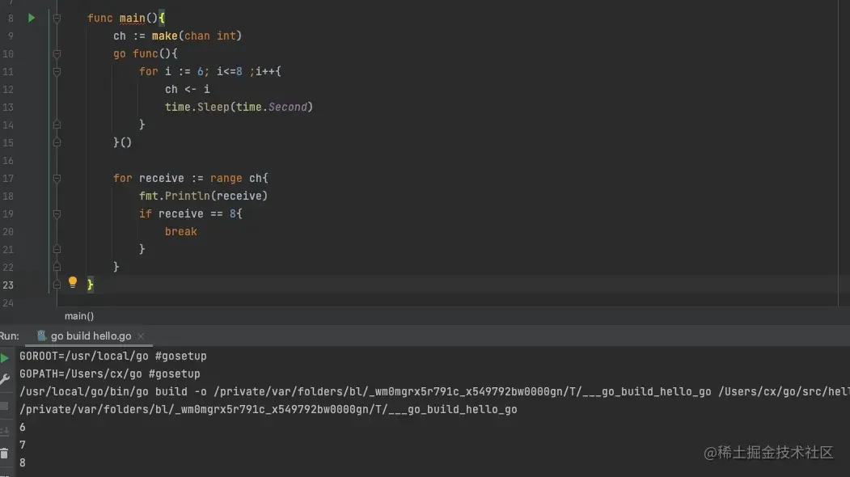Click the main() breadcrumb
Screen dimensions: 850x477
[79, 316]
